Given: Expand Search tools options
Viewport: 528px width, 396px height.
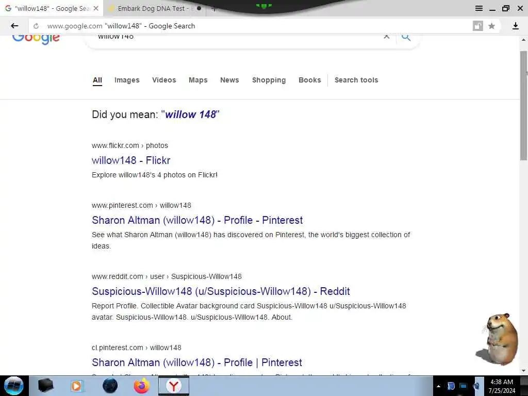Looking at the screenshot, I should pyautogui.click(x=356, y=80).
